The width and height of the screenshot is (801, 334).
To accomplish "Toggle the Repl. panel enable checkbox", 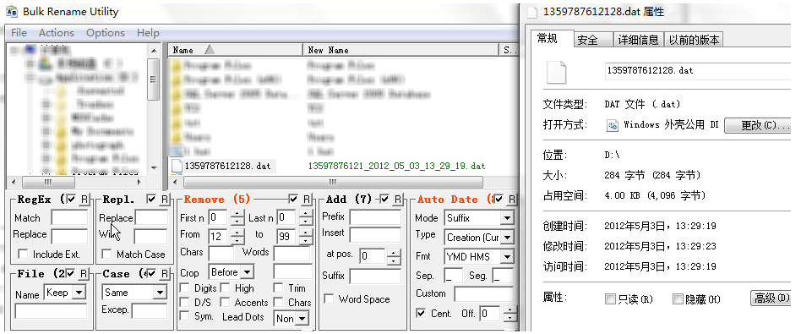I will point(151,199).
